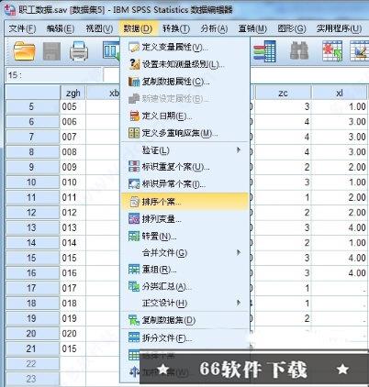Screen dimensions: 369x387
Task: Click the zgh column header
Action: [73, 93]
